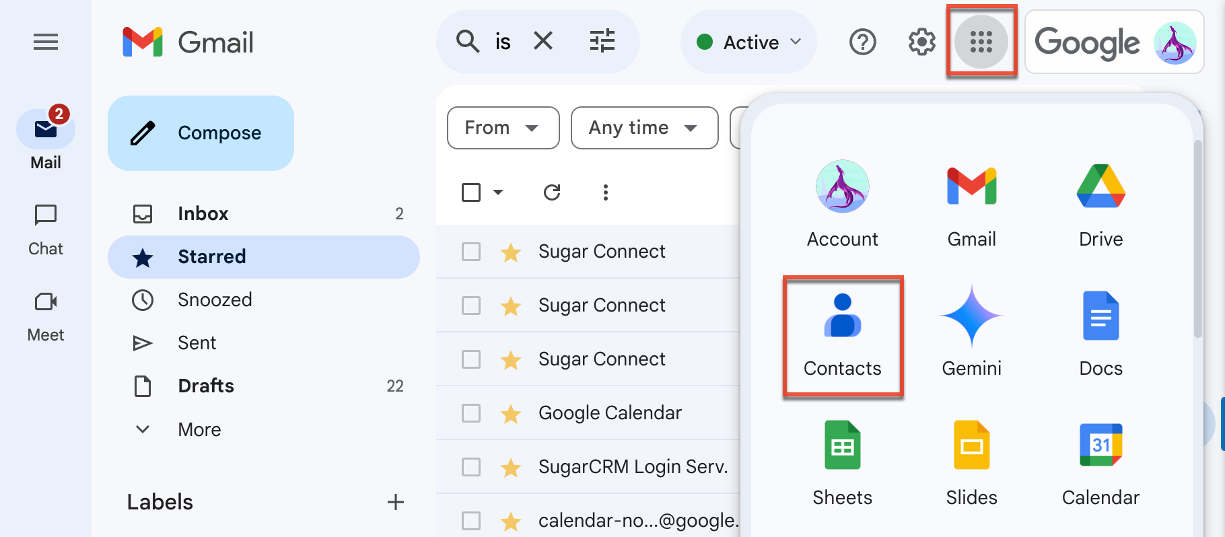
Task: Open the Chat panel in the sidebar
Action: [44, 229]
